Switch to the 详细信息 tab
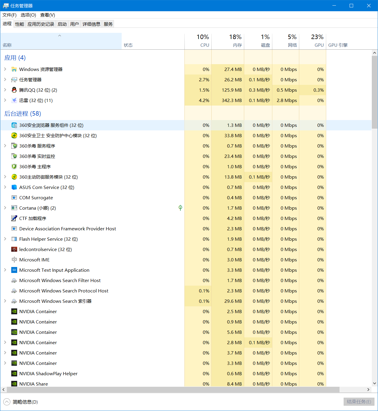This screenshot has height=411, width=378. tap(91, 24)
